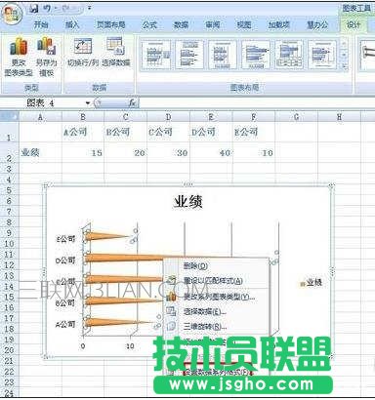Select row header 3
The image size is (375, 400).
9,169
